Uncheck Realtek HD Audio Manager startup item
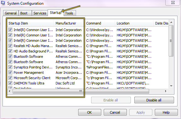Viewport: 181px width, 119px height. tap(10, 46)
